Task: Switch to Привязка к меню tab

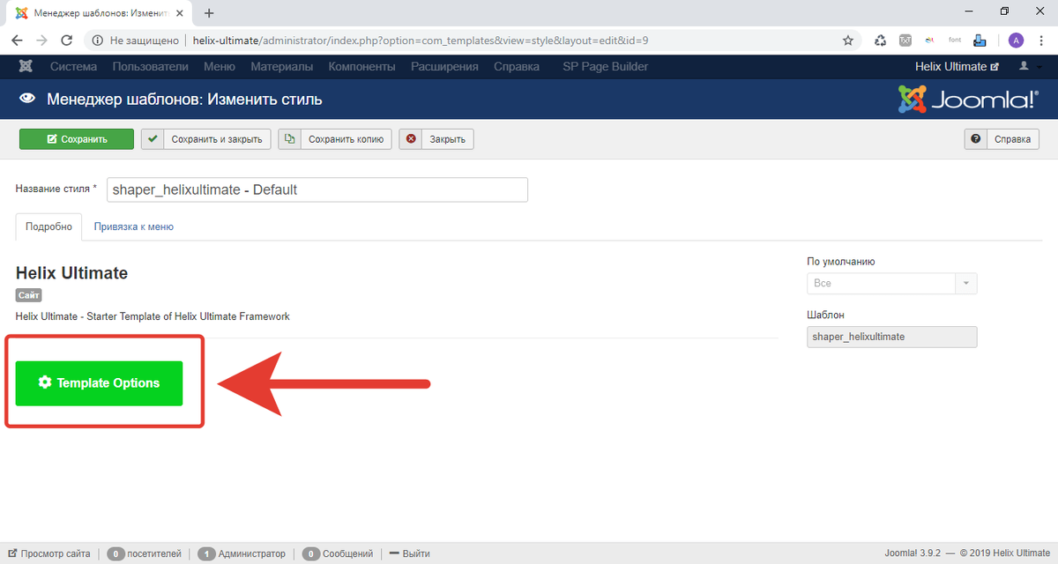Action: coord(134,226)
